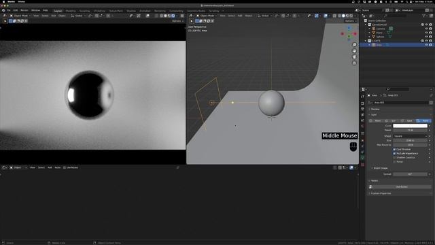435x245 pixels.
Task: Set rendered shading in left viewport header
Action: (x=173, y=16)
